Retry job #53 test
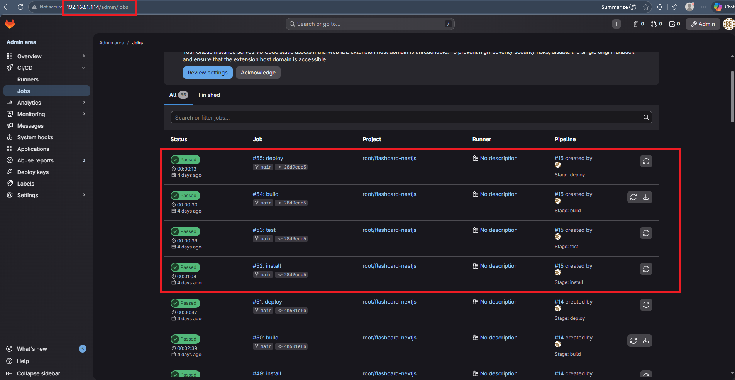Screen dimensions: 735x380 point(646,233)
